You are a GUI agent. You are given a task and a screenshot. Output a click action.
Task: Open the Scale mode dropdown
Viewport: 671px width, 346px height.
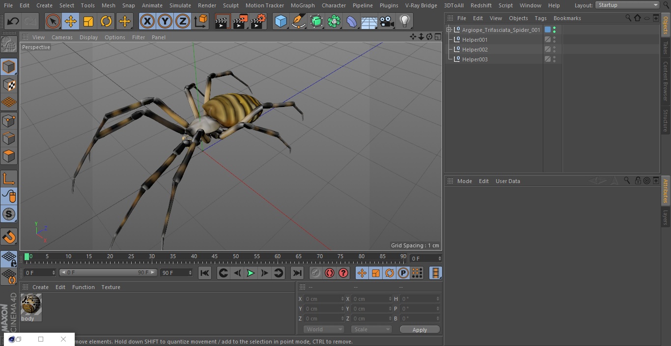[371, 329]
